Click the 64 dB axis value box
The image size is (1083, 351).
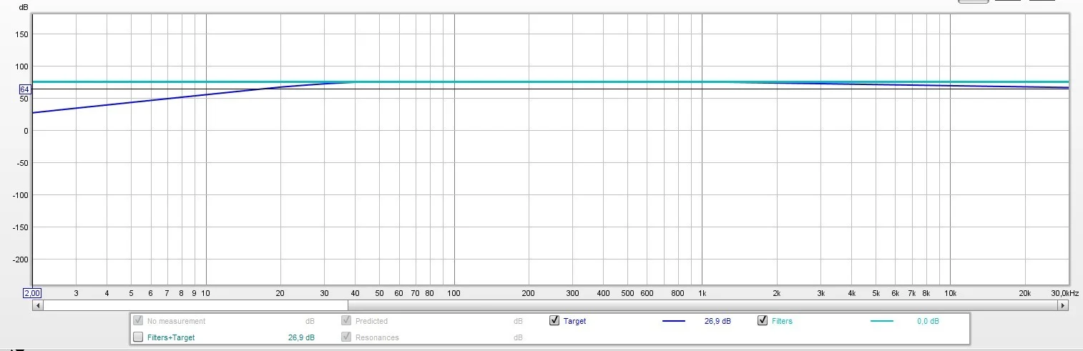25,89
